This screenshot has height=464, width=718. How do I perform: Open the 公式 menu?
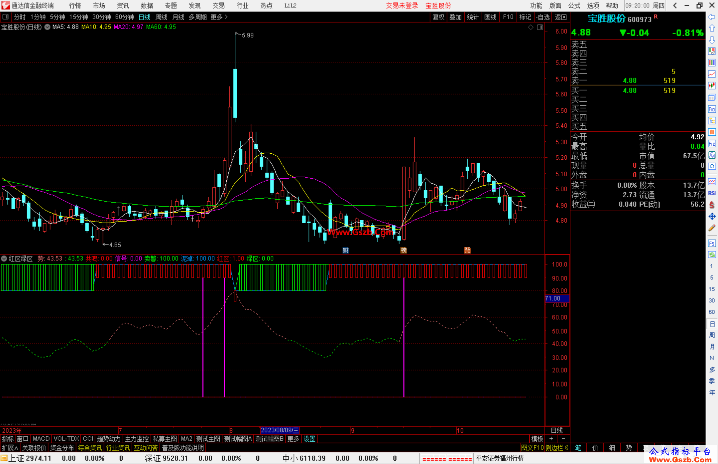pos(574,6)
